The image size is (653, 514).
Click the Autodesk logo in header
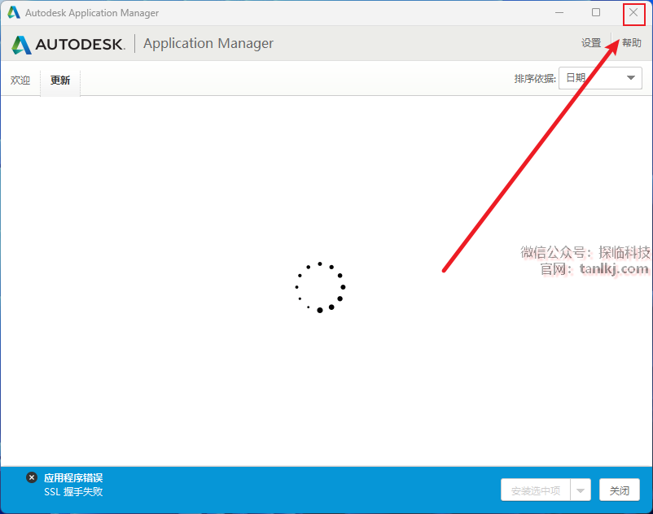[x=68, y=44]
